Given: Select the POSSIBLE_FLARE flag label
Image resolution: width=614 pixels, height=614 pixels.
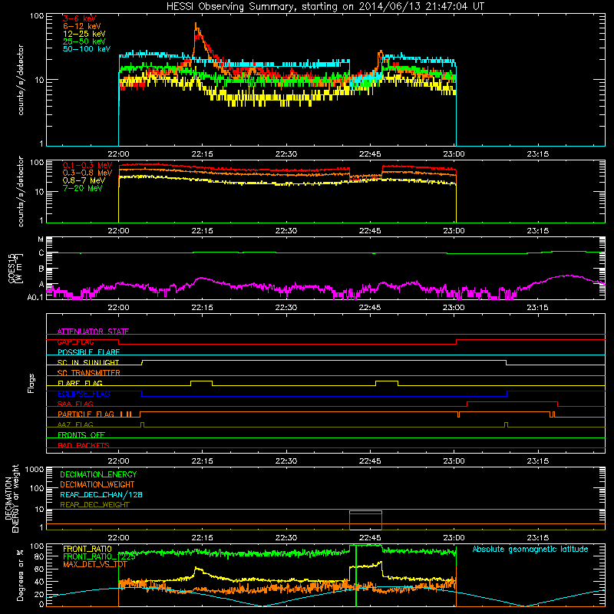Looking at the screenshot, I should coord(88,352).
